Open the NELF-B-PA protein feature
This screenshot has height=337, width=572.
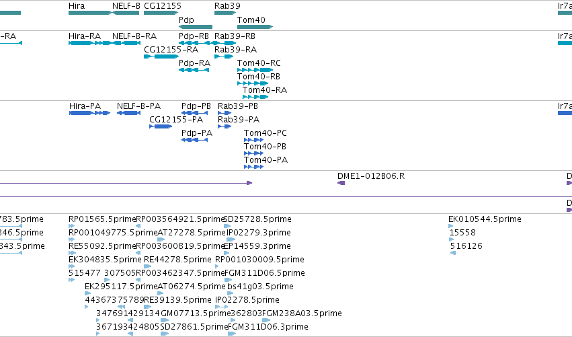pos(129,113)
